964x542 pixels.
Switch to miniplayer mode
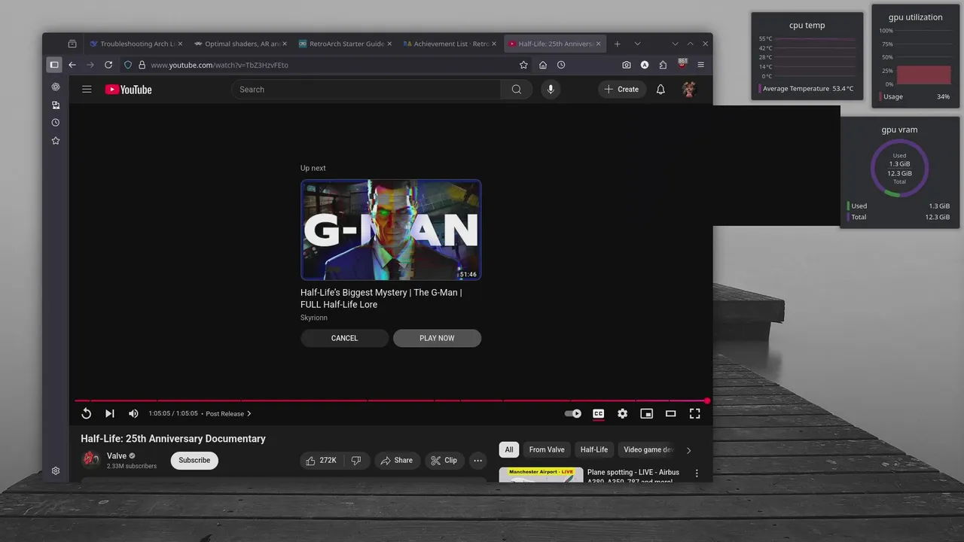coord(646,413)
